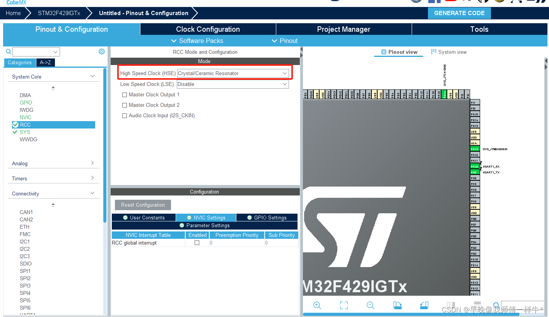The height and width of the screenshot is (317, 549).
Task: Open the settings gear above Categories
Action: (x=102, y=51)
